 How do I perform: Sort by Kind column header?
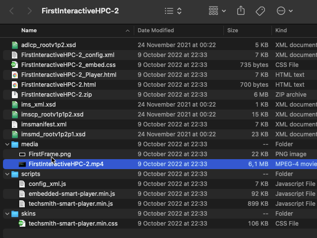pyautogui.click(x=281, y=30)
